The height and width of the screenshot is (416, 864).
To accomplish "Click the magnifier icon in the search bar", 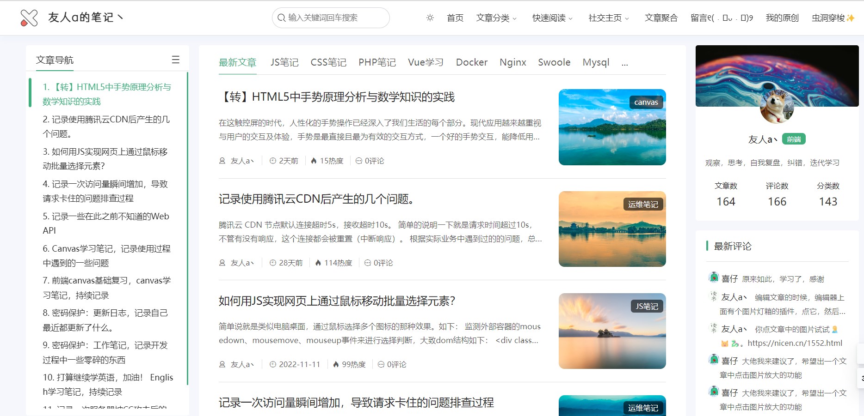I will pyautogui.click(x=281, y=18).
